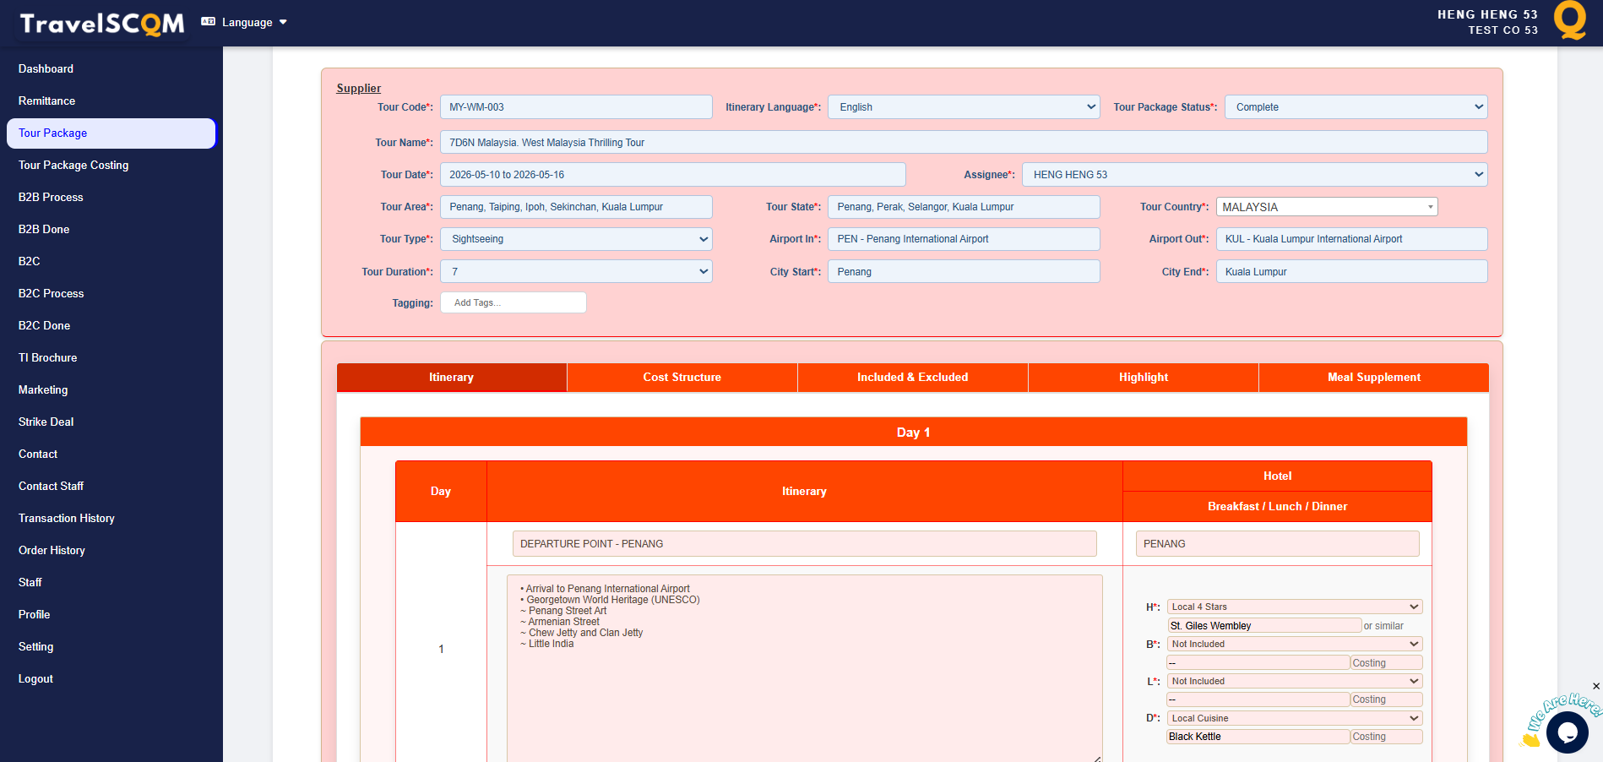
Task: Open the Meal Supplement tab
Action: 1373,378
